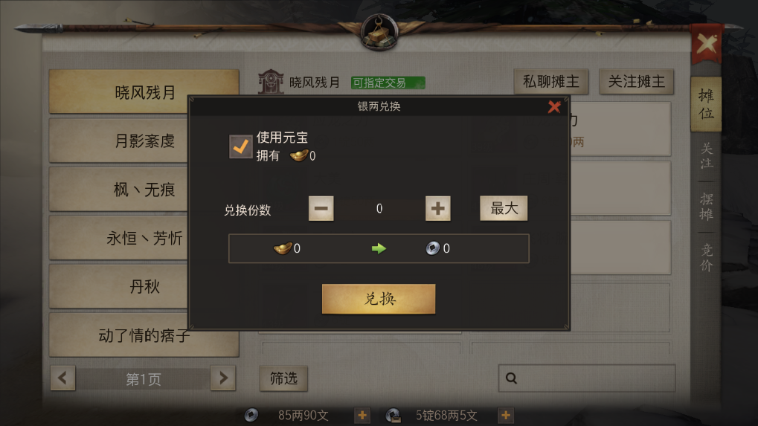Open the 竞价 side tab
The height and width of the screenshot is (426, 758).
pyautogui.click(x=706, y=257)
